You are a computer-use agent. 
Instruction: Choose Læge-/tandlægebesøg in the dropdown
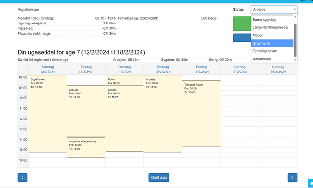pos(272,27)
